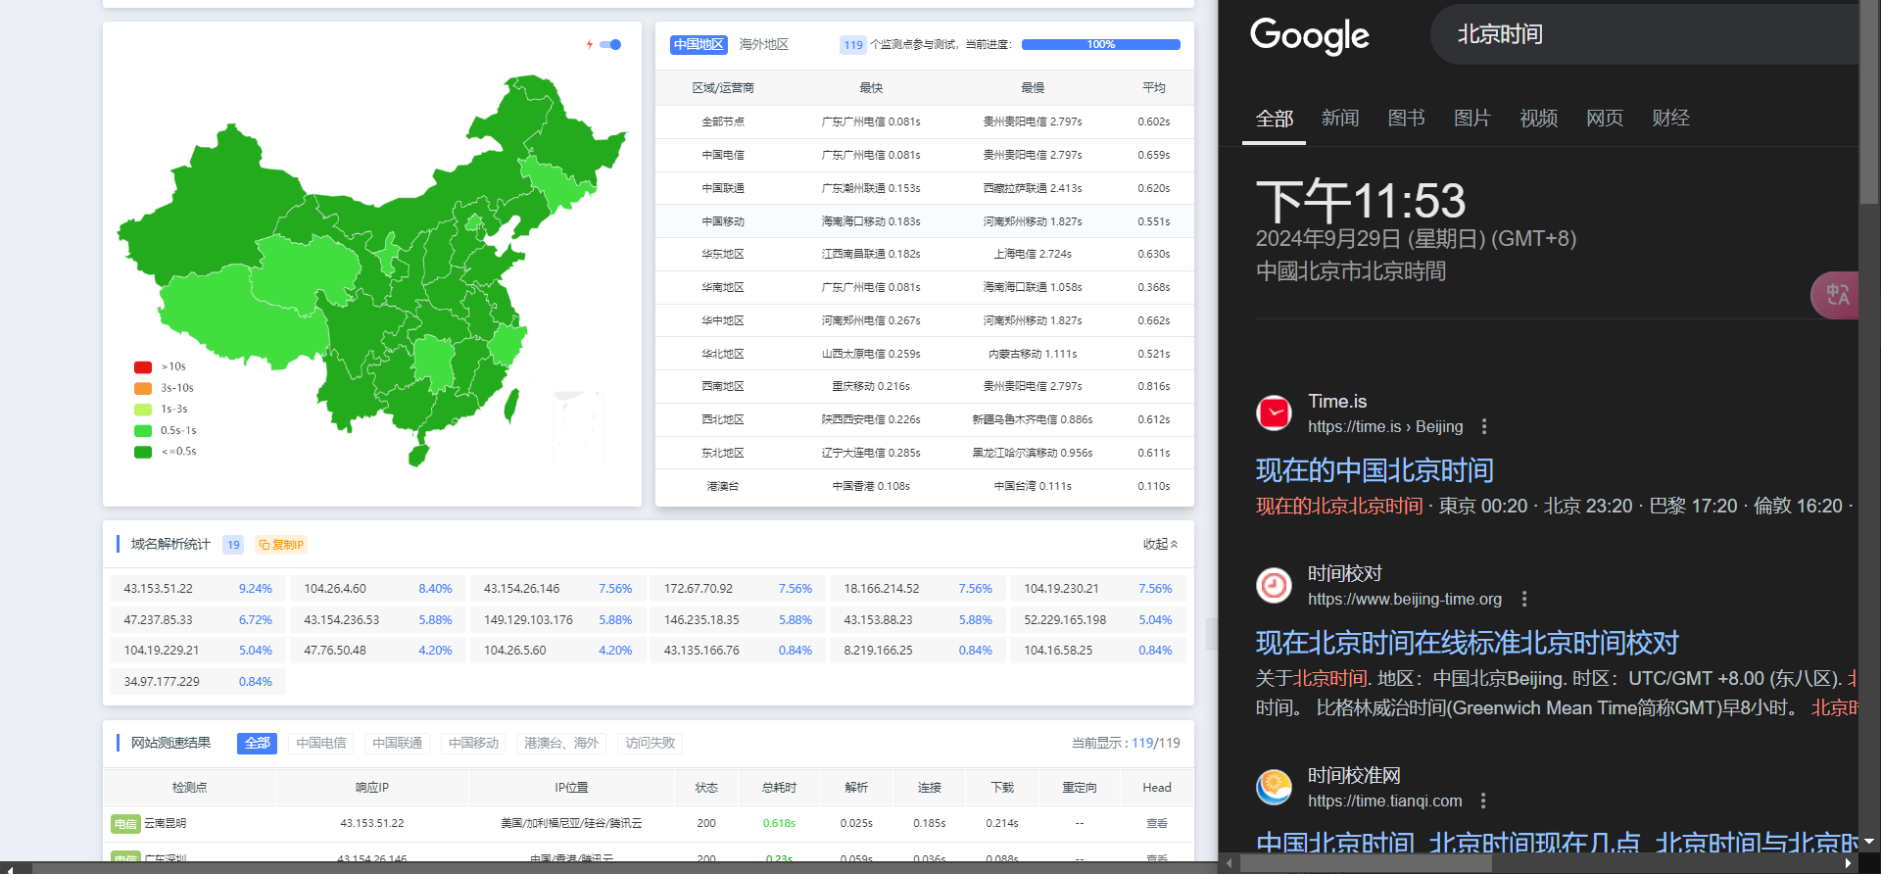Open the 现在的中国北京时间 result link
The width and height of the screenshot is (1881, 874).
1375,470
